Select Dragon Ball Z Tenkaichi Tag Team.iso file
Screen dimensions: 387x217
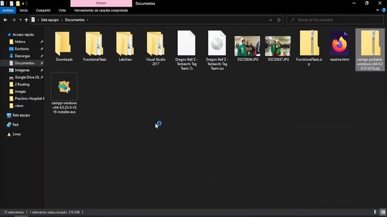[217, 50]
